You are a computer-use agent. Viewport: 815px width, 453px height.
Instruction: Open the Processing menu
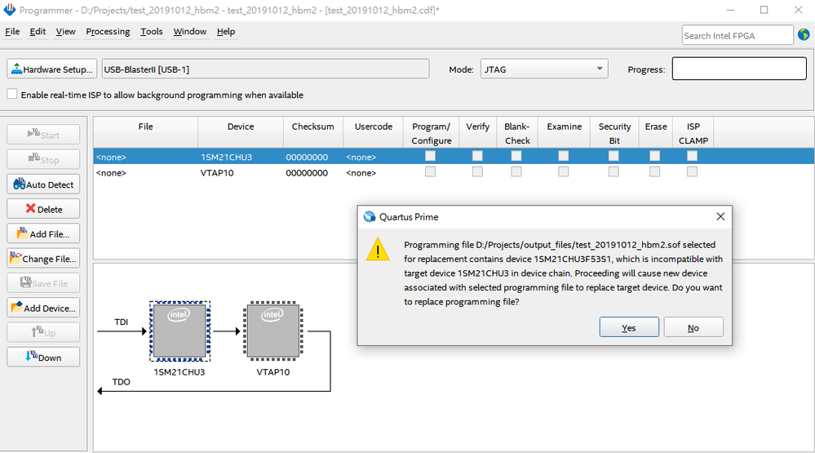pyautogui.click(x=108, y=32)
